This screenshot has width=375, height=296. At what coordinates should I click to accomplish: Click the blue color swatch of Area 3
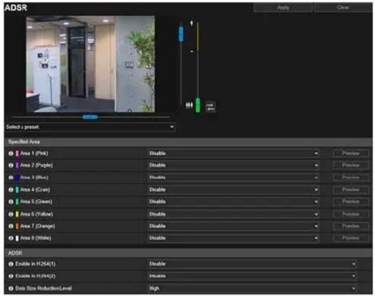tap(17, 178)
